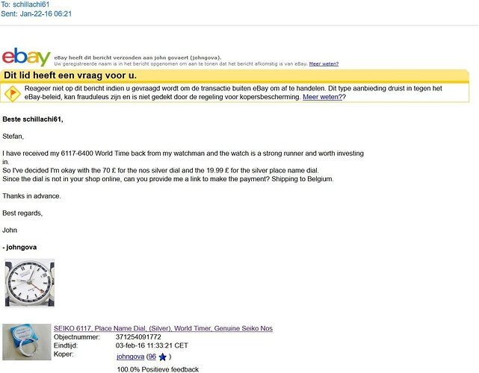Select 'To: schillachi61' recipient text
Image resolution: width=479 pixels, height=373 pixels.
[x=25, y=4]
